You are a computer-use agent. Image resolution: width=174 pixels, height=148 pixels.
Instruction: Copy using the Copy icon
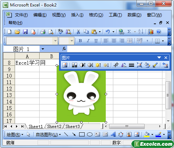point(86,32)
